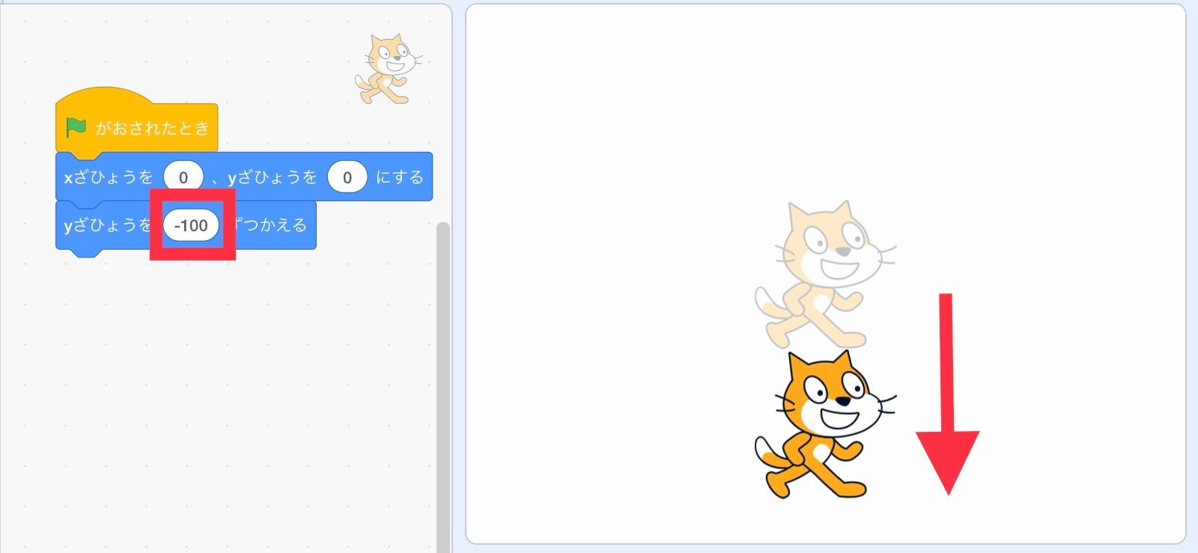Click the 'がおされたとき' text on hat block
The height and width of the screenshot is (553, 1198).
coord(153,128)
